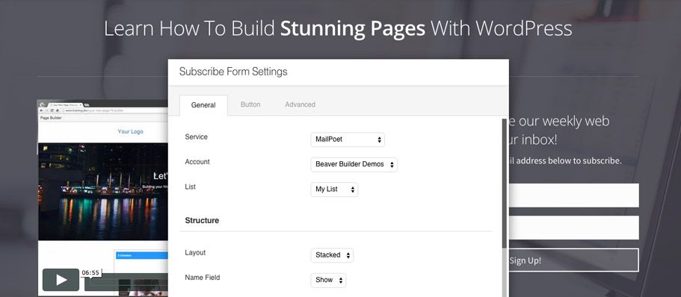Click the first subscribe form input field
681x297 pixels.
[x=573, y=195]
